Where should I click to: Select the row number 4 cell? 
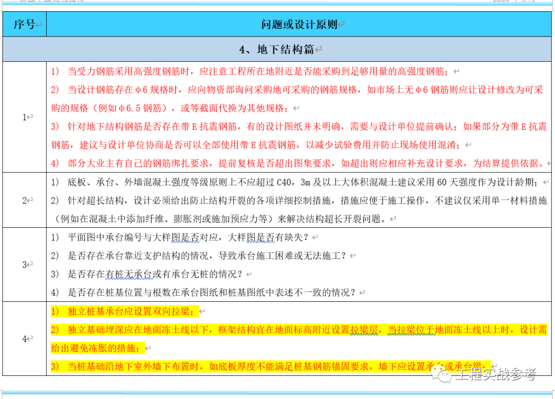(24, 339)
